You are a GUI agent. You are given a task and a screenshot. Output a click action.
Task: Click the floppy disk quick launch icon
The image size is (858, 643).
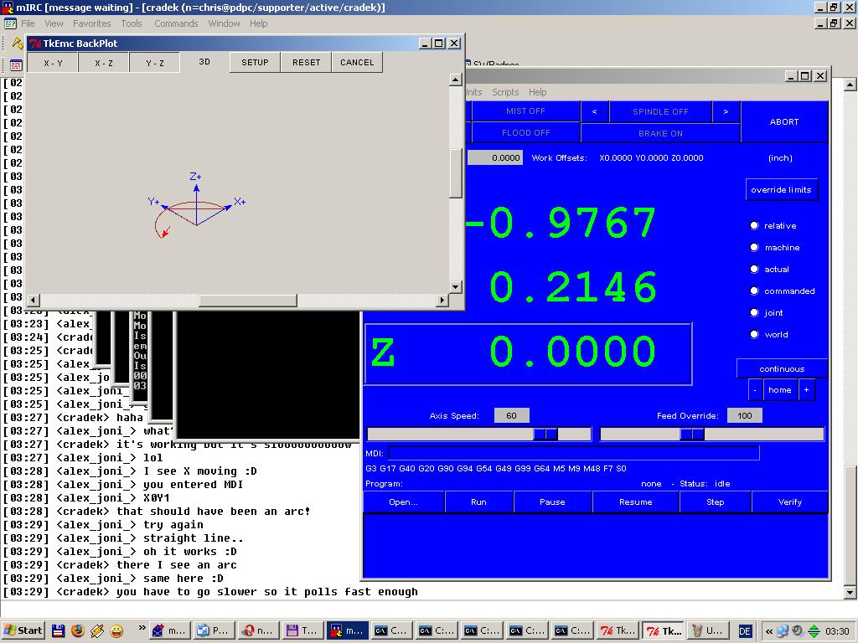coord(59,630)
